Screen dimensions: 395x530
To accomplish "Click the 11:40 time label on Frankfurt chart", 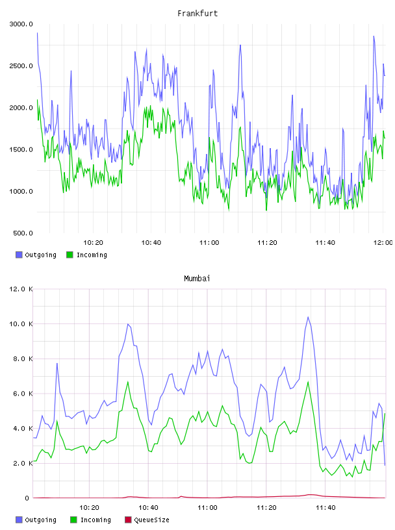I will (x=325, y=243).
